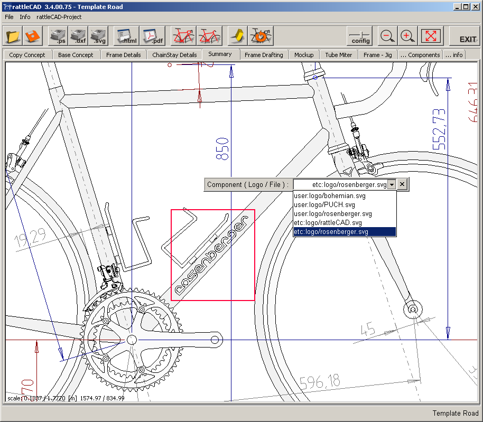Switch to the Base Concept tab
483x422 pixels.
tap(76, 55)
